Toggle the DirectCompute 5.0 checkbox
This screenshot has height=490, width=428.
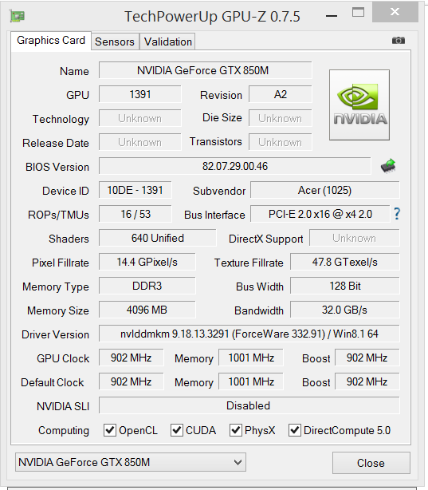(295, 430)
